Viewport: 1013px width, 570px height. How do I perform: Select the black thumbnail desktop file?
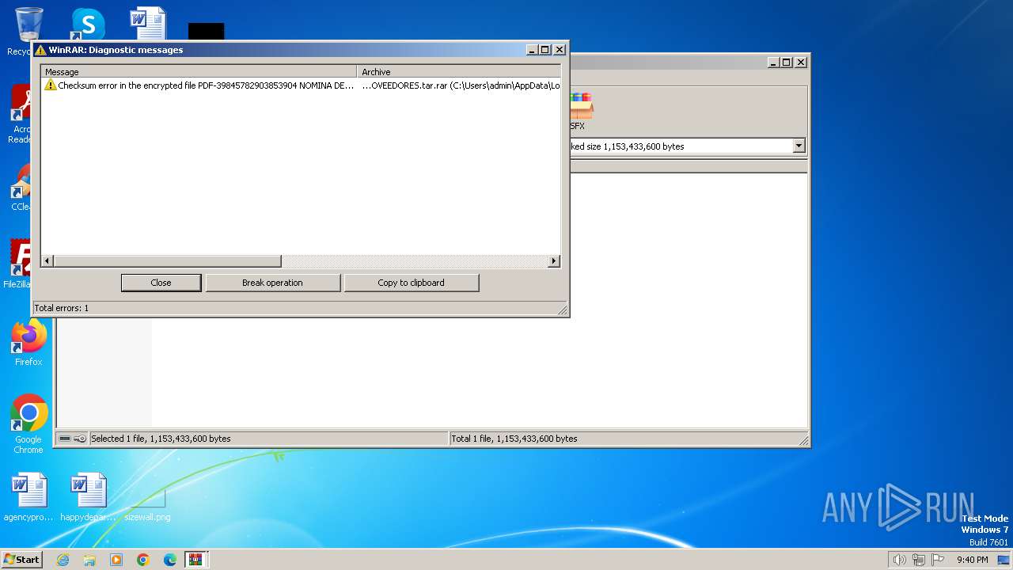(207, 32)
